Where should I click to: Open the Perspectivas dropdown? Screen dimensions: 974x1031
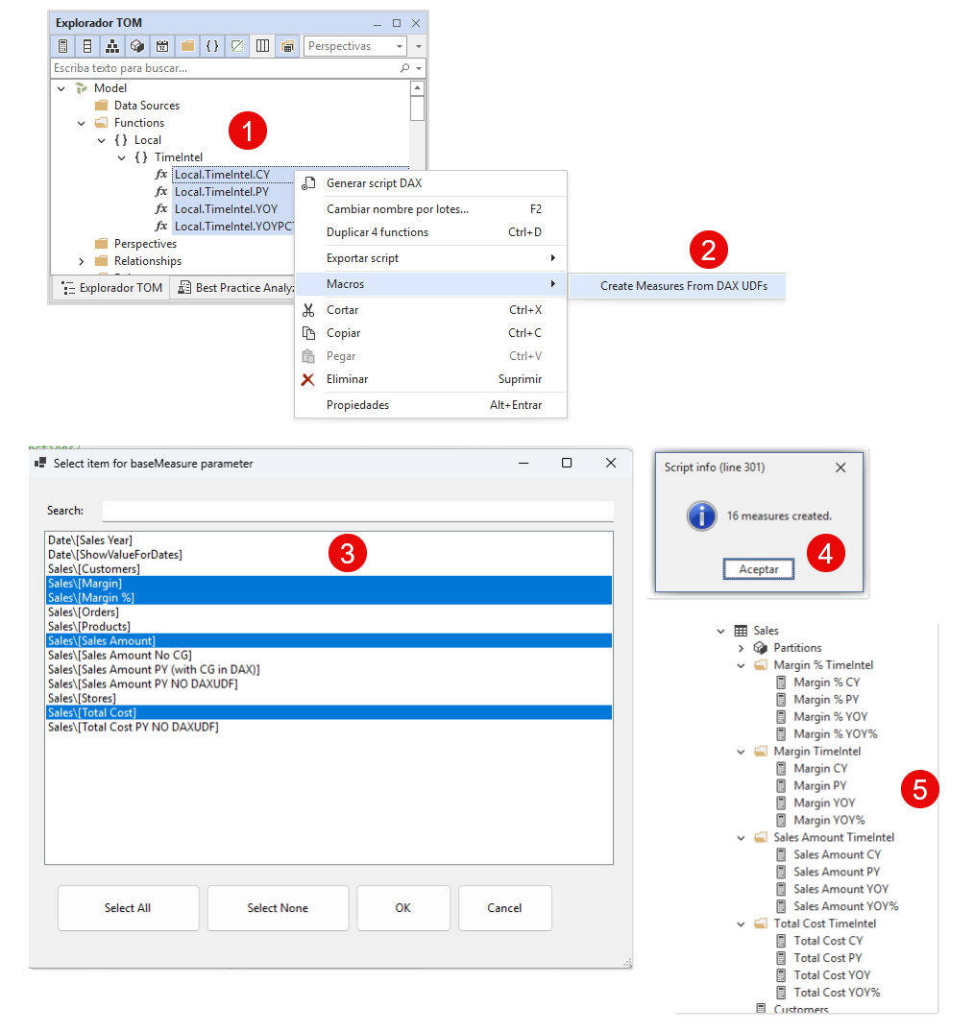point(354,46)
